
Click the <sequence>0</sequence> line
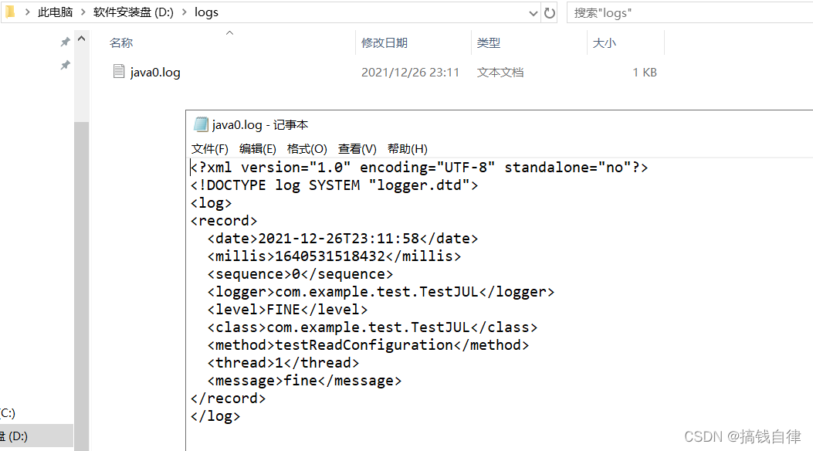pyautogui.click(x=300, y=273)
